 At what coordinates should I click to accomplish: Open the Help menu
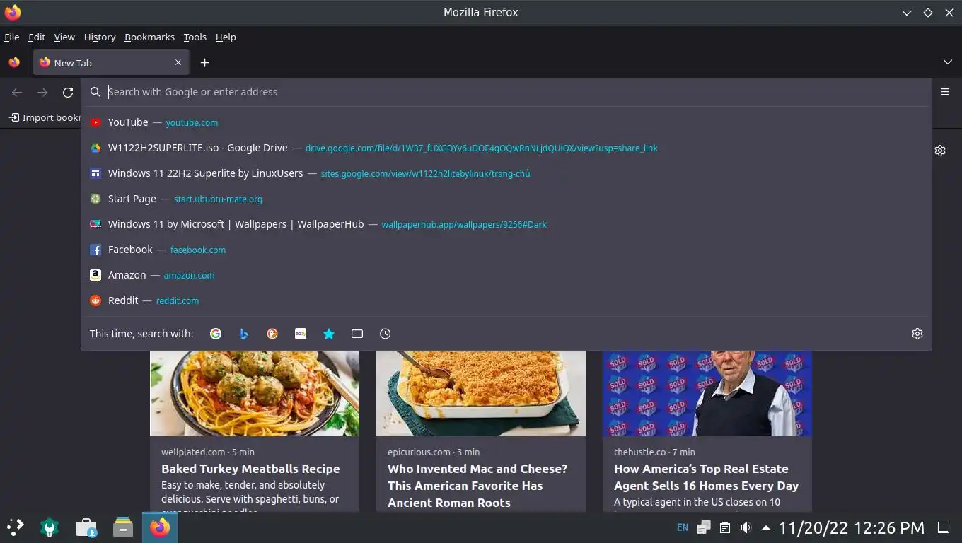click(x=226, y=37)
